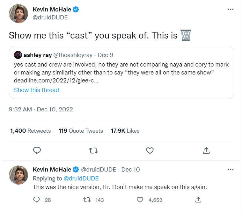
Task: View the 17.9K Likes list
Action: coord(125,131)
